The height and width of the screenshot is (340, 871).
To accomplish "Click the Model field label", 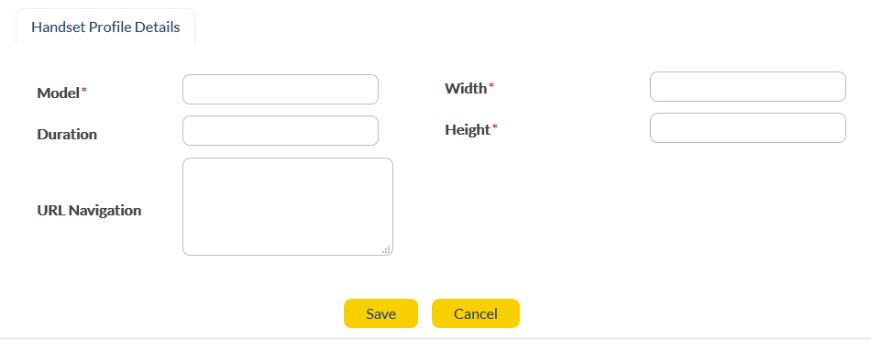I will (x=59, y=93).
